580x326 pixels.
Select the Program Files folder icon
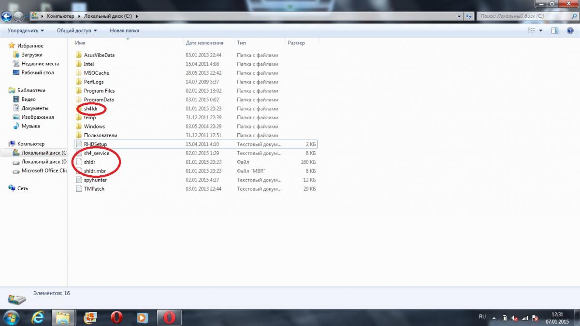coord(79,91)
